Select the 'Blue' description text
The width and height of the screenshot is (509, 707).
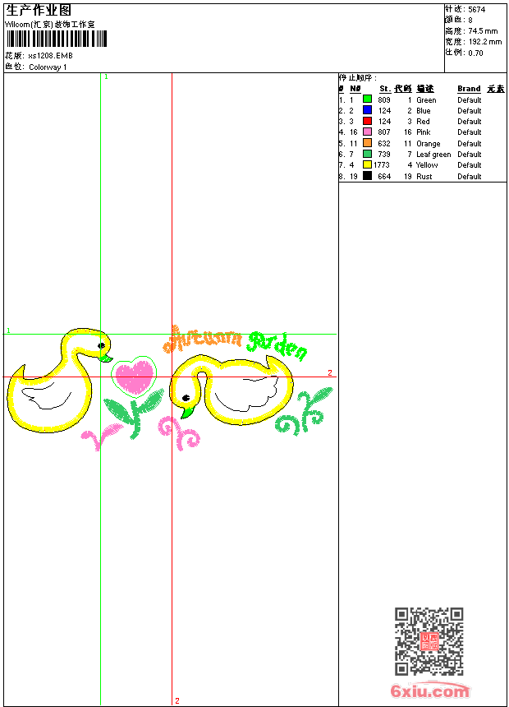[x=424, y=111]
